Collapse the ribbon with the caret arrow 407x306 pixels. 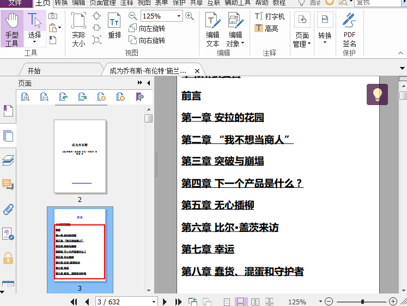[400, 53]
